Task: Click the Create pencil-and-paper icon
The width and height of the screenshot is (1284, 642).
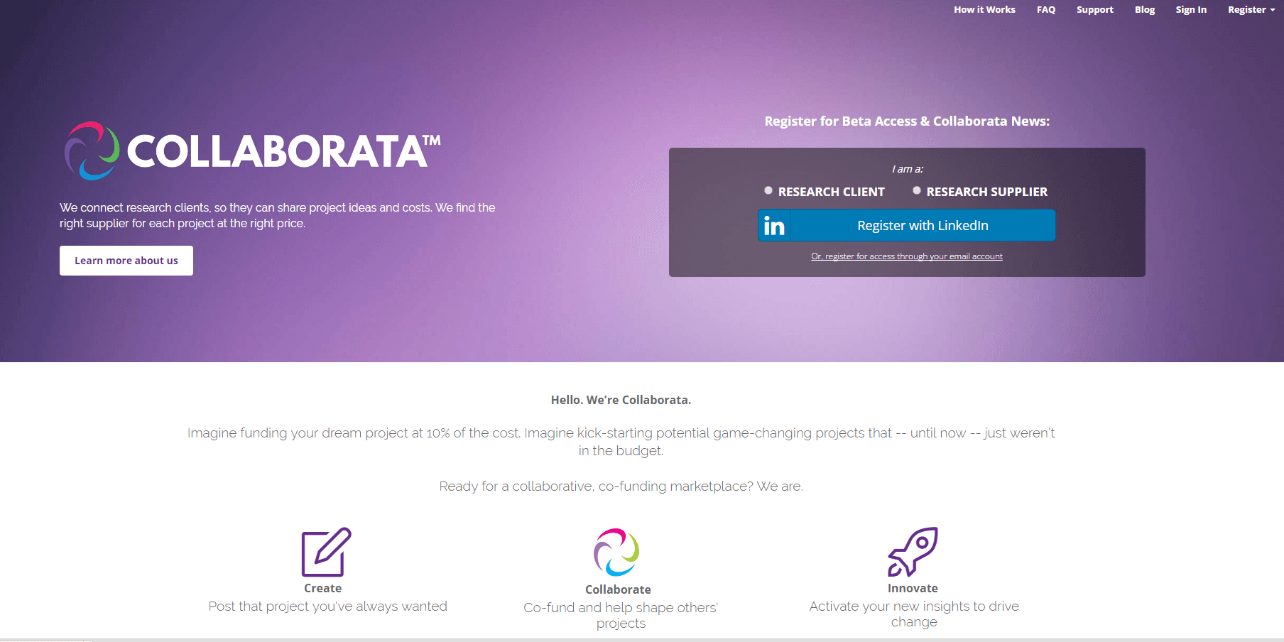Action: click(327, 552)
